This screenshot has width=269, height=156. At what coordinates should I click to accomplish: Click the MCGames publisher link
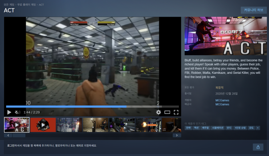(x=222, y=104)
